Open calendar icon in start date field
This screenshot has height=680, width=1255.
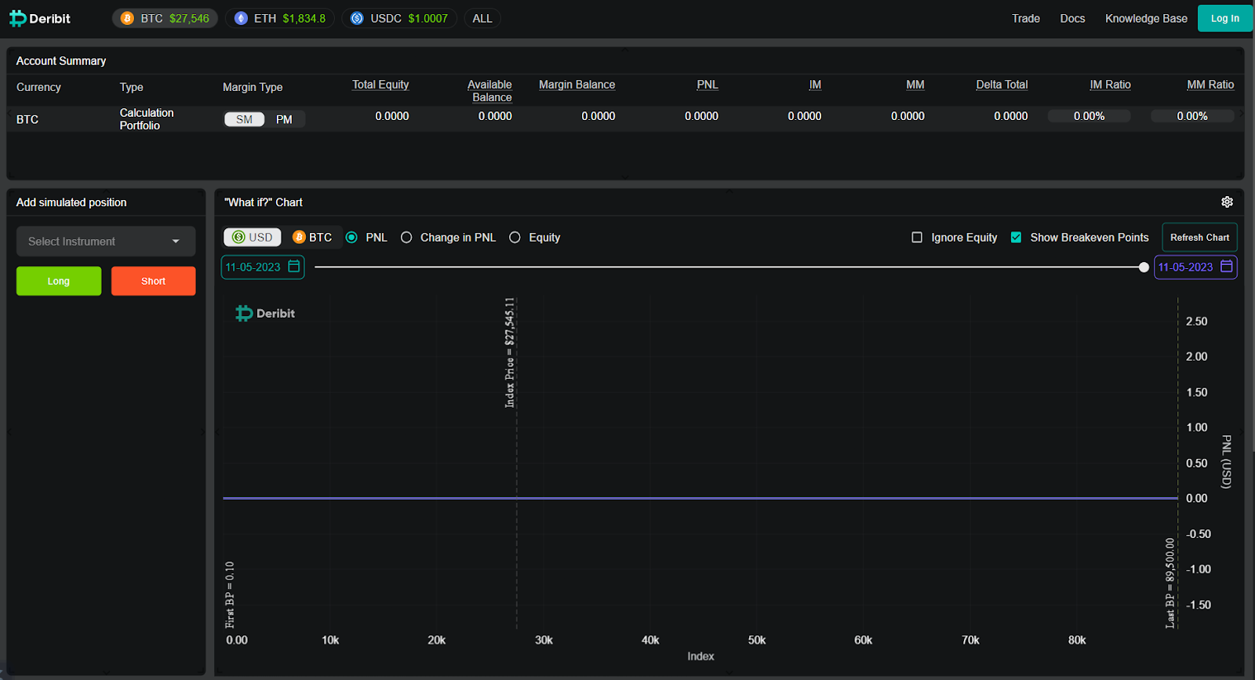[x=294, y=267]
